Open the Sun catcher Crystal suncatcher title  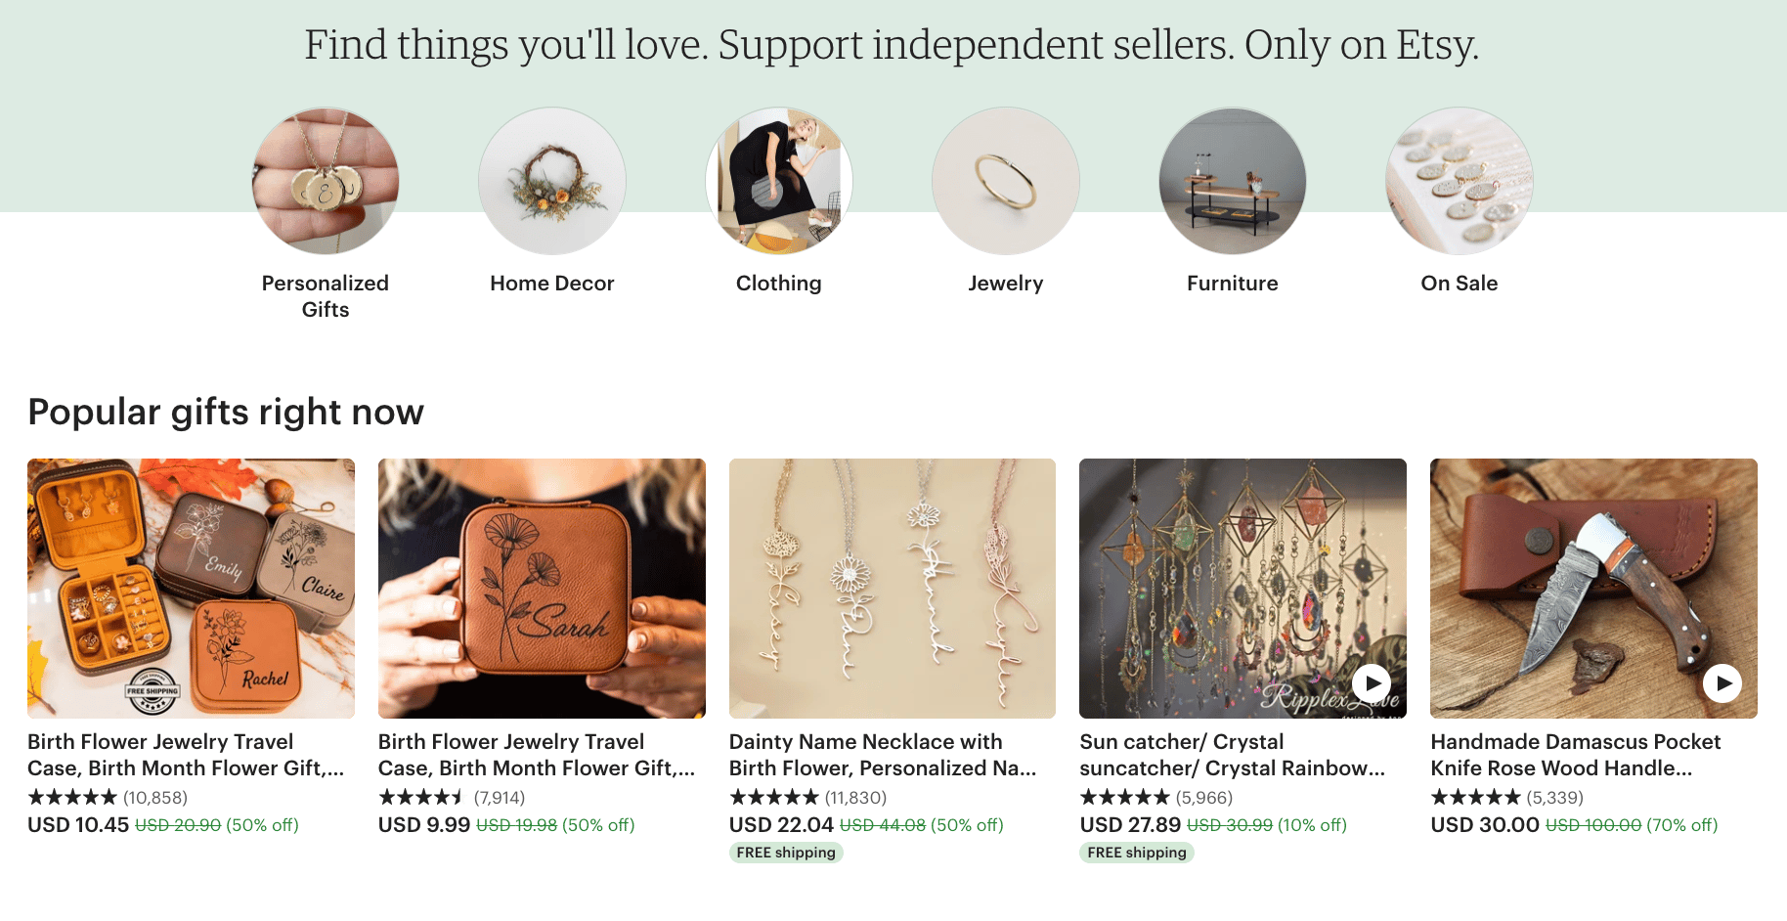tap(1231, 754)
